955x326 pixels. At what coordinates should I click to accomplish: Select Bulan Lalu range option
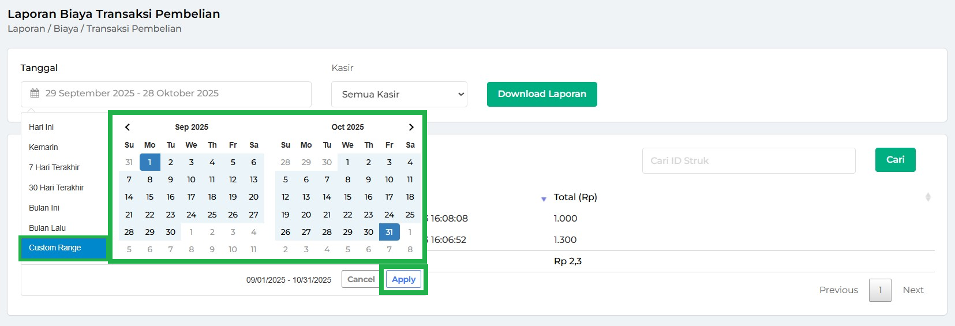(x=47, y=228)
